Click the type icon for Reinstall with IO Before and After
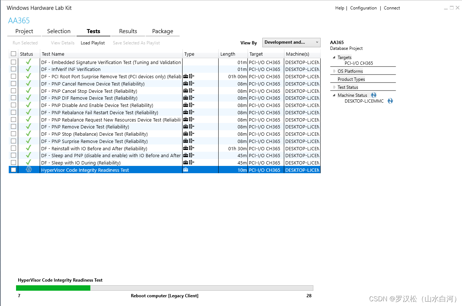This screenshot has height=306, width=462. click(x=189, y=148)
